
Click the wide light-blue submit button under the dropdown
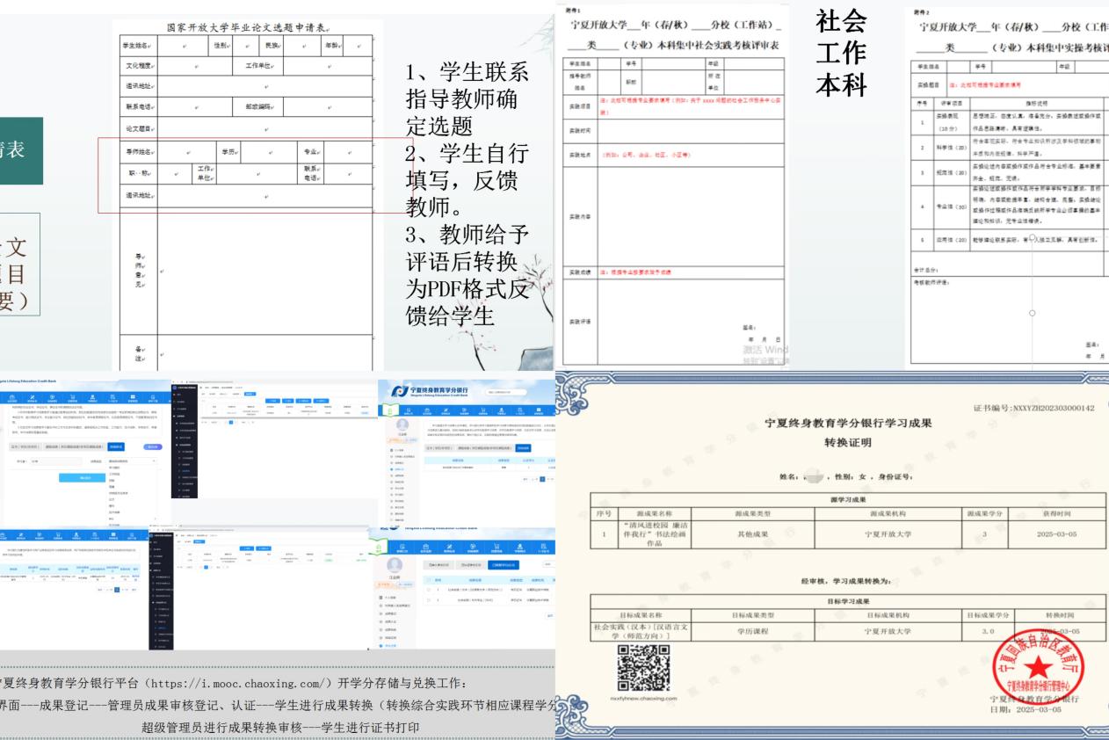[83, 478]
